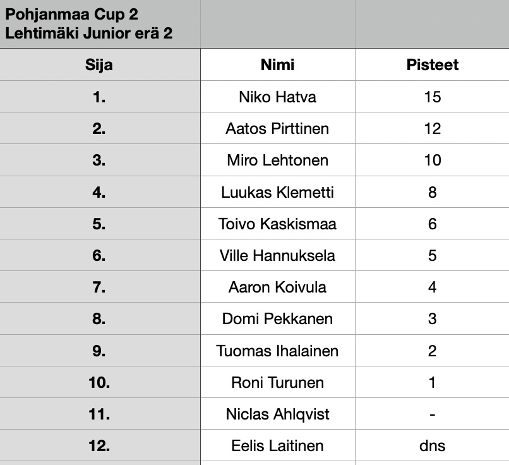This screenshot has height=465, width=509.
Task: Select the Toivo Kaskismaa name cell
Action: [278, 224]
